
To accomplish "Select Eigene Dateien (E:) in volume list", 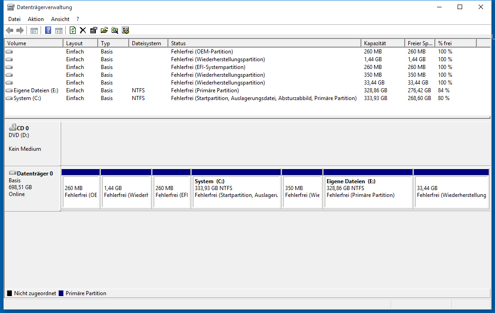I will 36,90.
